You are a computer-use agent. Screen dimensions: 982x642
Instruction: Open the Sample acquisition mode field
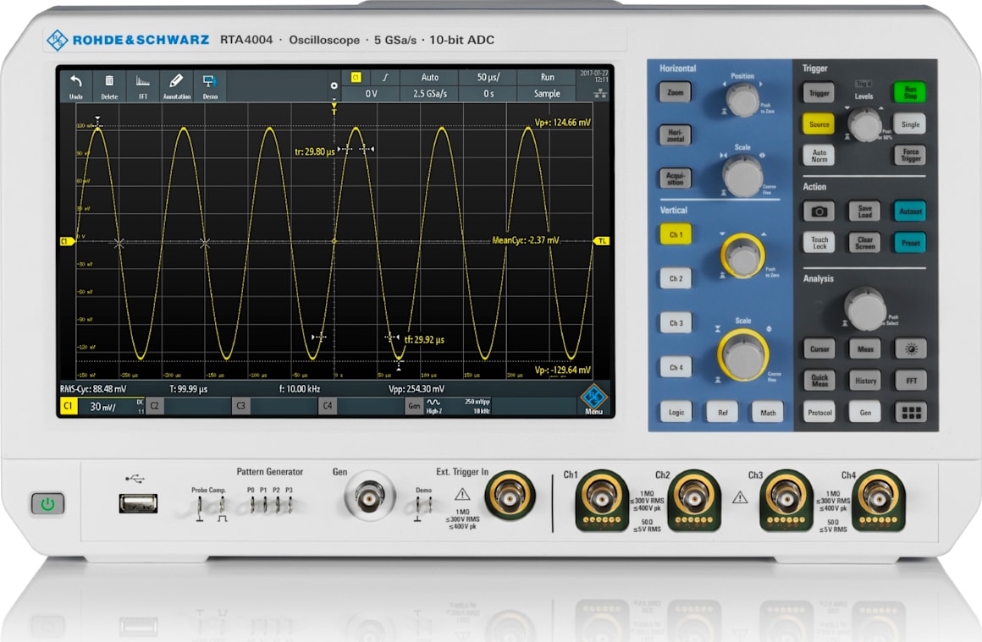tap(547, 93)
